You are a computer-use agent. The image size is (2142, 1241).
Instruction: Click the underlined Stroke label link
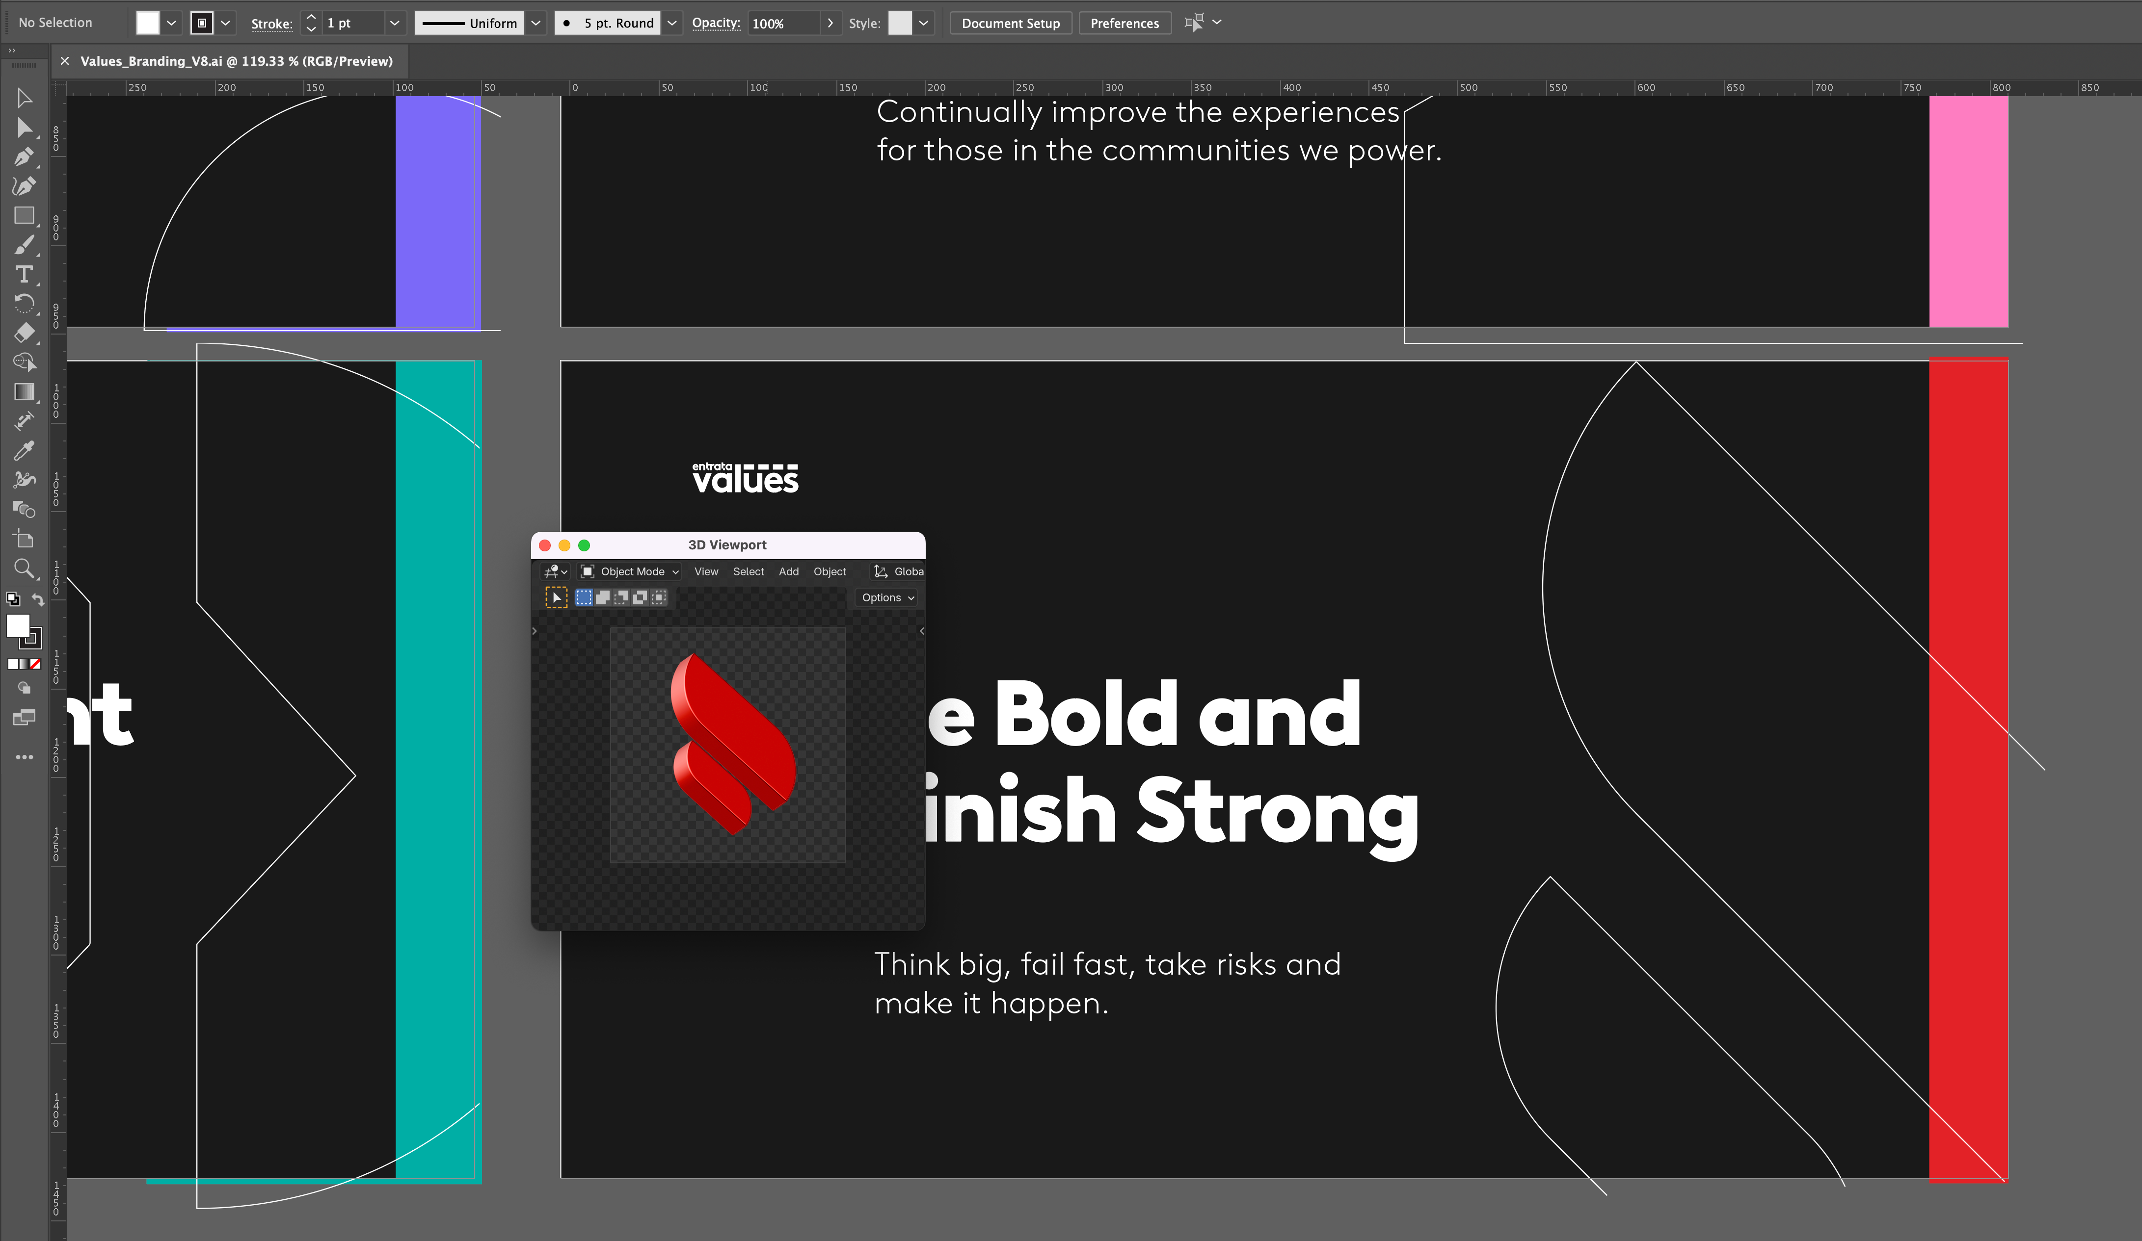pos(272,24)
